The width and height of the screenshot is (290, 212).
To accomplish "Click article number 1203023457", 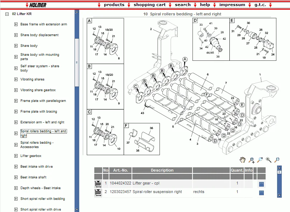I will coord(120,192).
